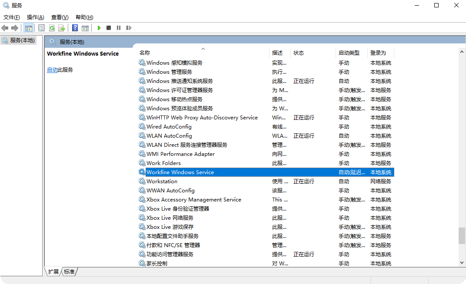Click the green Refresh toolbar icon
The height and width of the screenshot is (284, 466).
52,28
